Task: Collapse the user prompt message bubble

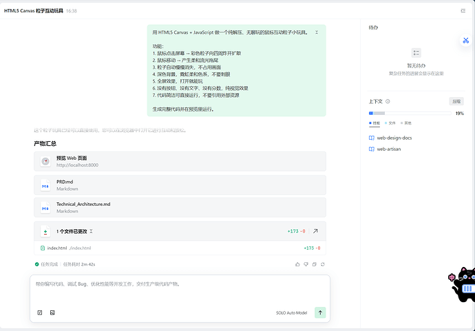Action: point(317,32)
